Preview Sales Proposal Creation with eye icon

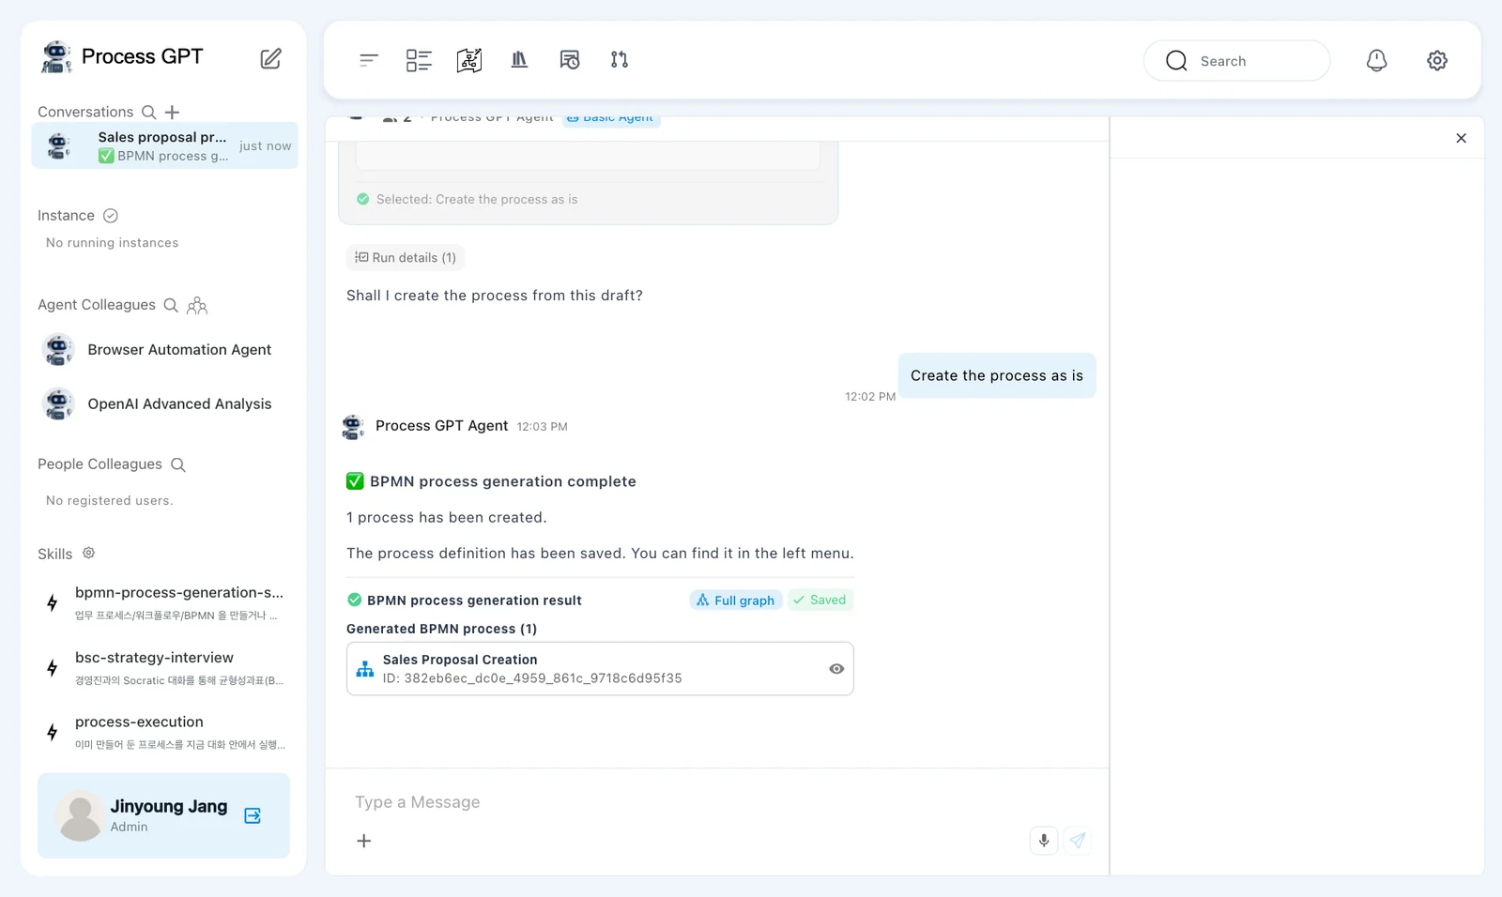836,669
